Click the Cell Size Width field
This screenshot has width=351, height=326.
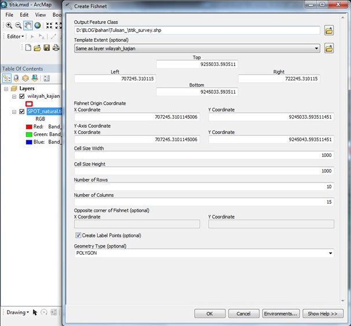tap(204, 155)
